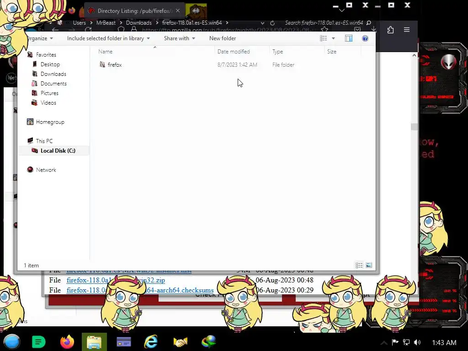Screen dimensions: 468x351
Task: Click the Firefox page vertical scrollbar thumb
Action: (414, 127)
